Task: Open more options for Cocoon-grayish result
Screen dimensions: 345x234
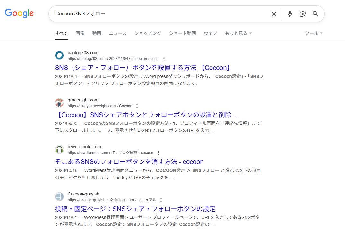Action: pos(161,200)
